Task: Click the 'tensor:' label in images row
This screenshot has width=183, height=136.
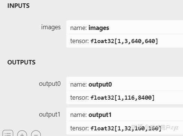Action: click(x=79, y=41)
